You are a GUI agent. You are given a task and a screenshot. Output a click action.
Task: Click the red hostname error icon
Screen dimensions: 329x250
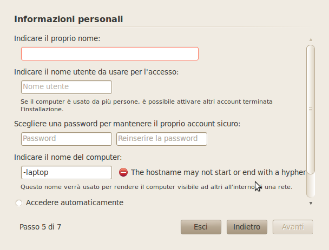pyautogui.click(x=123, y=172)
